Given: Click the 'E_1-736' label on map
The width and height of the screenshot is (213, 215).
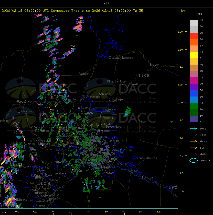Looking at the screenshot, I should (144, 76).
